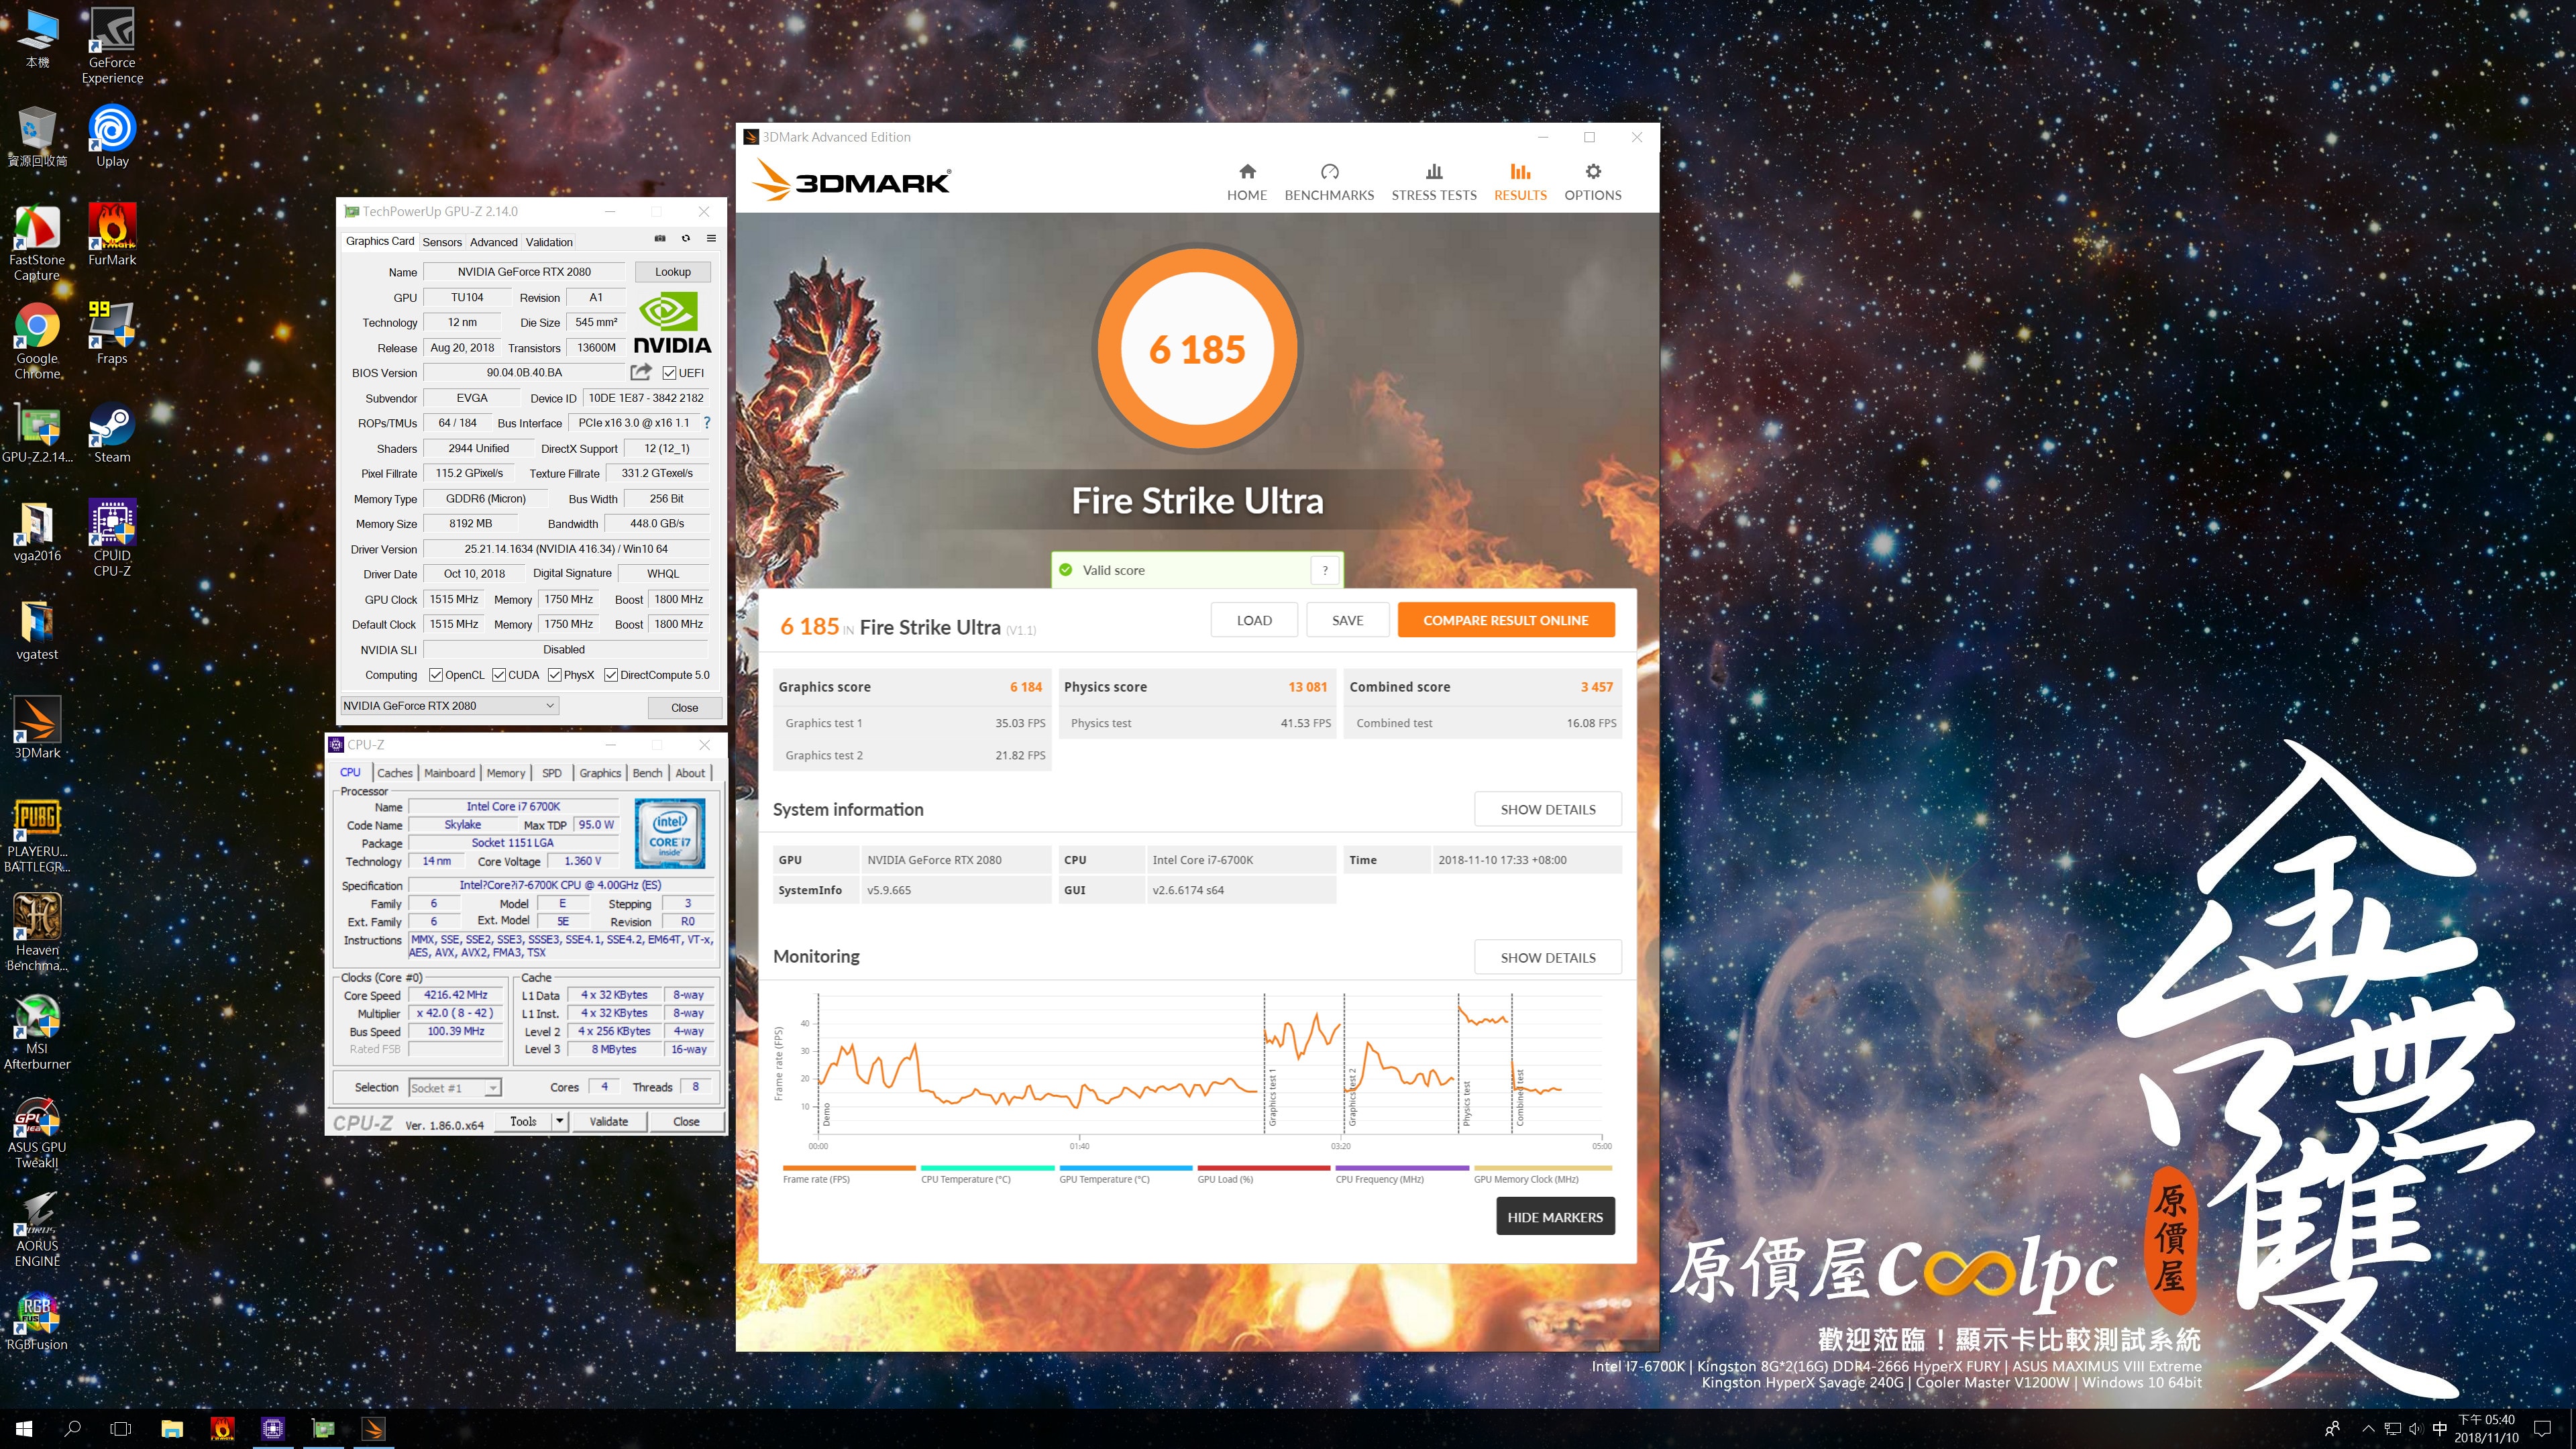Open Heaven Benchmark desktop icon
This screenshot has width=2576, height=1449.
point(37,932)
